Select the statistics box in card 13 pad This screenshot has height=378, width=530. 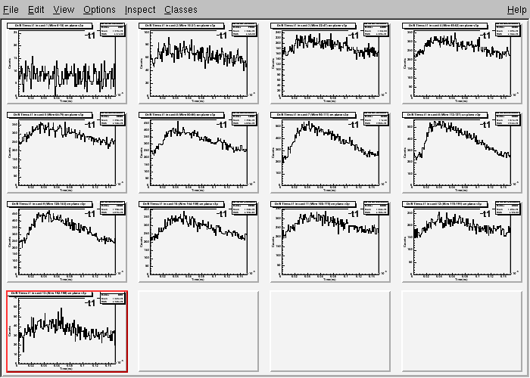(x=113, y=297)
